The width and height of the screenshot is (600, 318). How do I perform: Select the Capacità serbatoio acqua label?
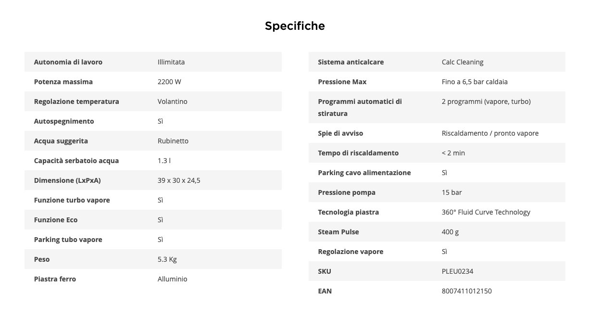coord(76,161)
